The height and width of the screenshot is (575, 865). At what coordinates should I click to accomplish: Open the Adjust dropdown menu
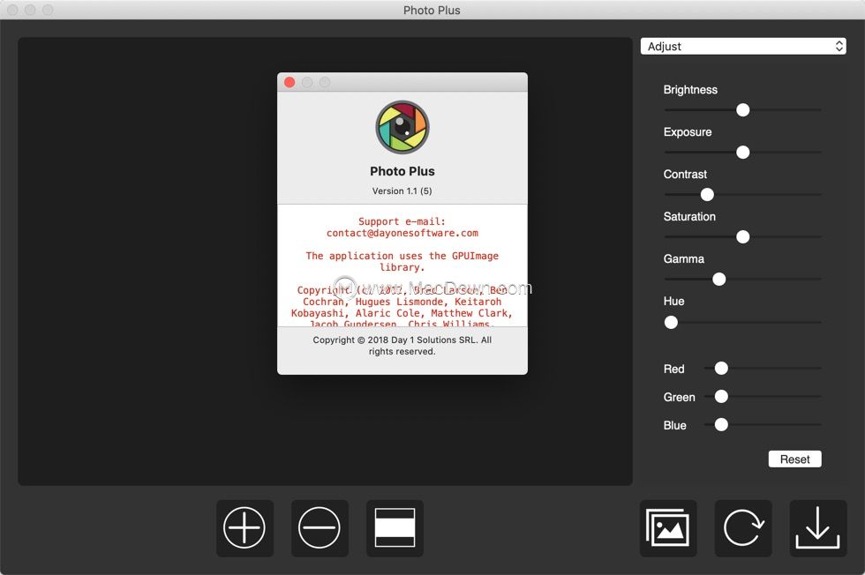click(x=743, y=47)
